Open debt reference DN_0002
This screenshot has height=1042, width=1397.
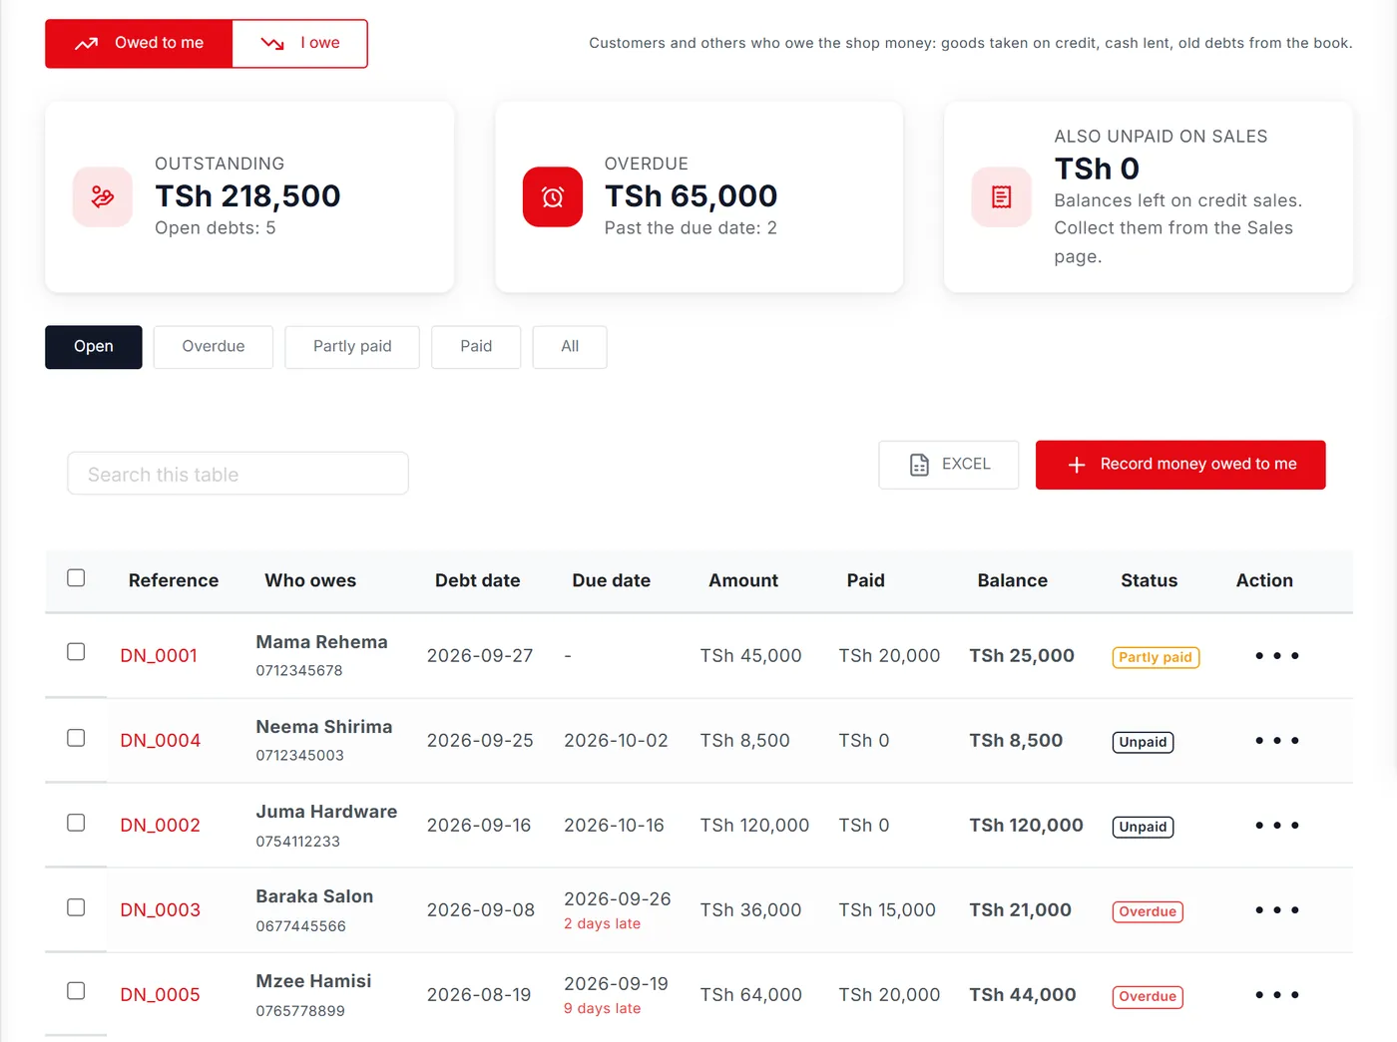pyautogui.click(x=161, y=826)
